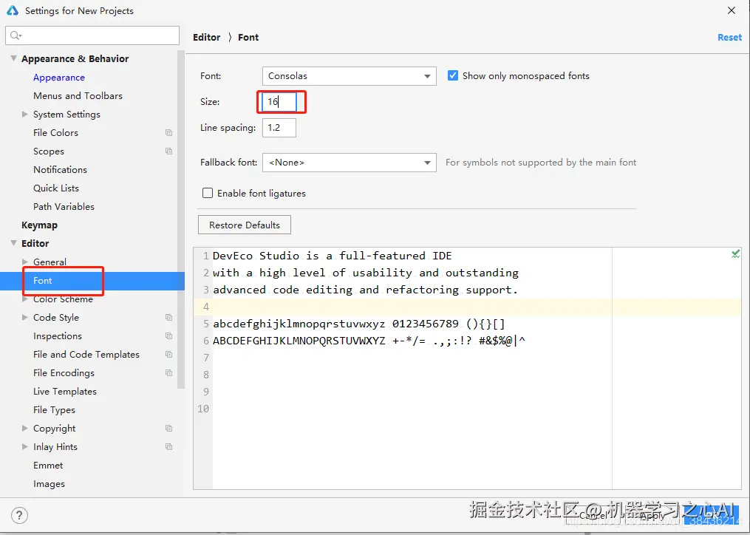Screen dimensions: 750x535
Task: Click File and Code Templates copy icon
Action: (169, 354)
